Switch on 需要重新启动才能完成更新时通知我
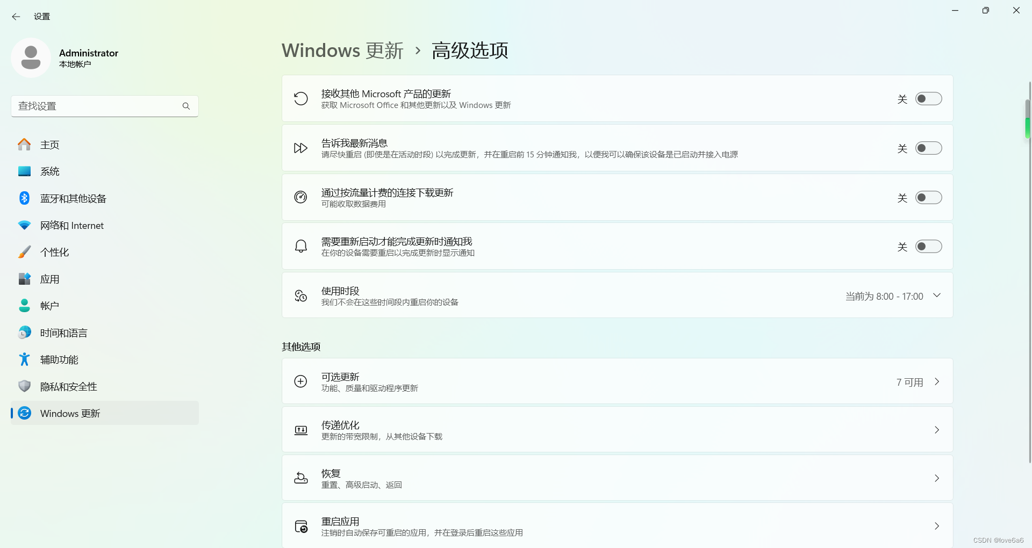The height and width of the screenshot is (548, 1032). [x=929, y=247]
